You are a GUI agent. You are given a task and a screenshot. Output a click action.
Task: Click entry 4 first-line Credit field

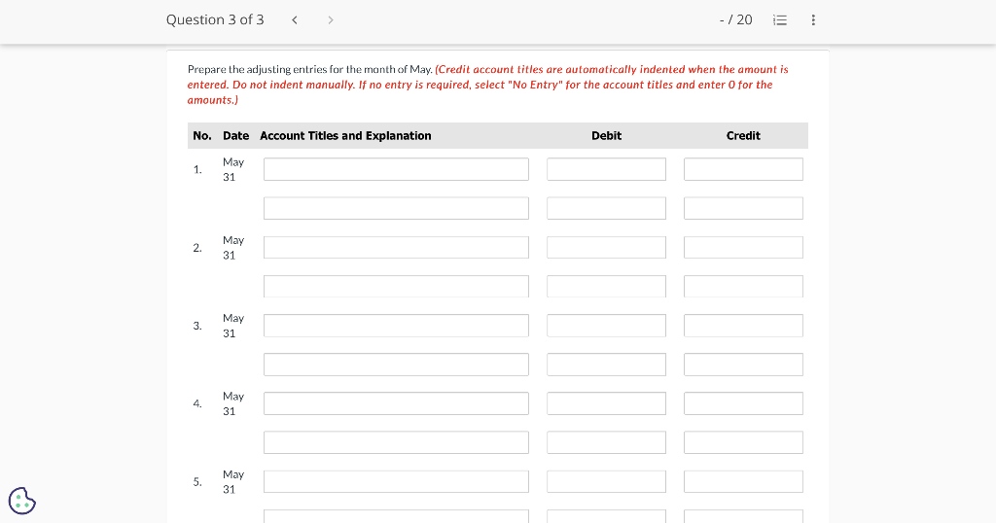pyautogui.click(x=744, y=403)
